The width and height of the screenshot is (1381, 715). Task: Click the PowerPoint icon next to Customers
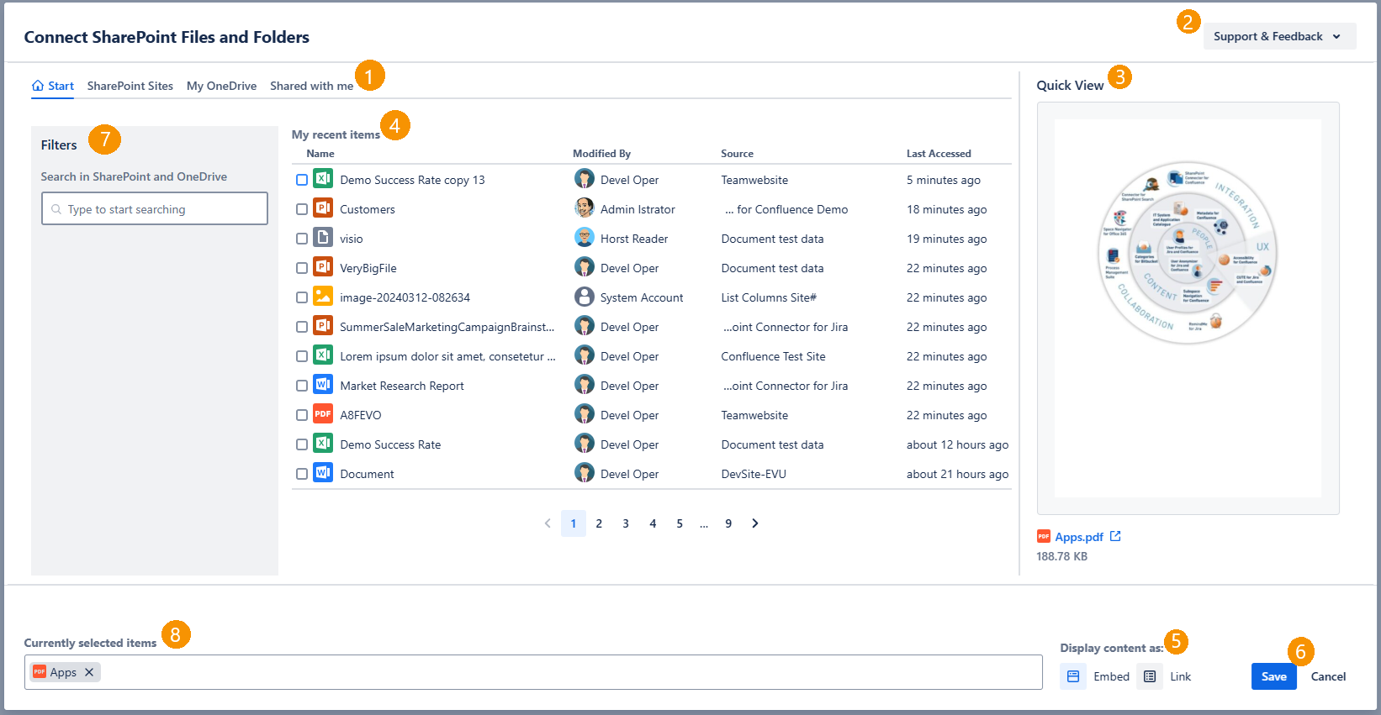pos(323,208)
